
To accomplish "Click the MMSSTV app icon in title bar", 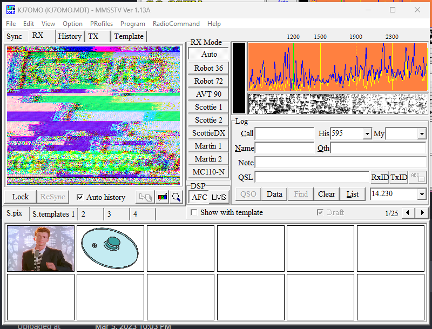I will pos(10,10).
